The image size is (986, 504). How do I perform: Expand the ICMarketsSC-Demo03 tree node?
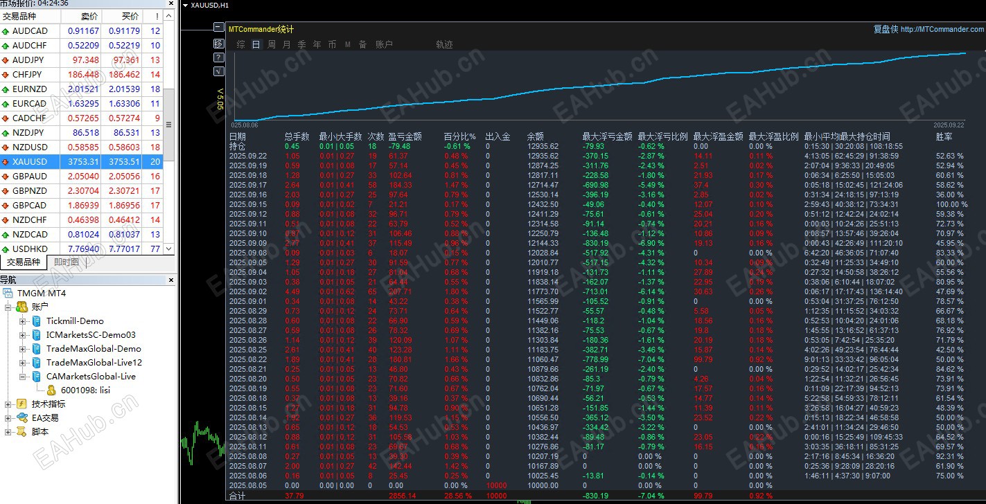click(22, 334)
